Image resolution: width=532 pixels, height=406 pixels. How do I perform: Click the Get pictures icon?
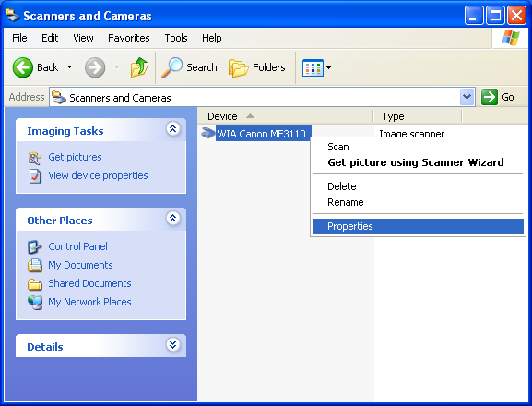[x=35, y=158]
